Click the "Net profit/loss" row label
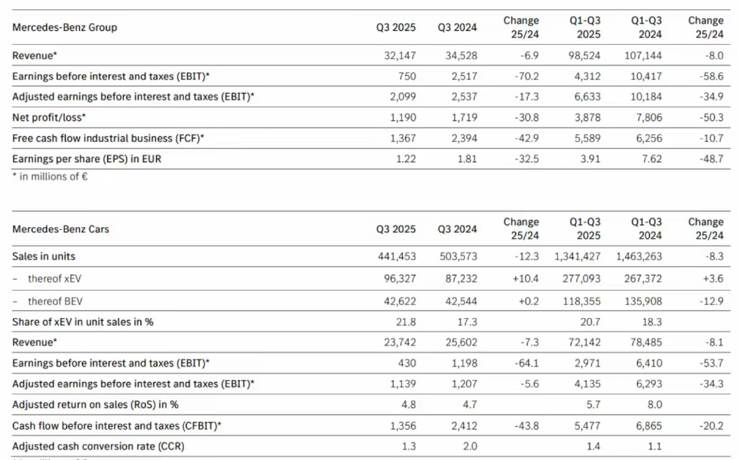Image resolution: width=738 pixels, height=460 pixels. point(49,118)
